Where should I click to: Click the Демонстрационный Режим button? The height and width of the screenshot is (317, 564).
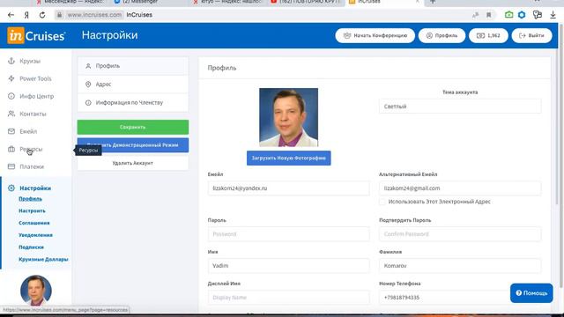[x=133, y=145]
